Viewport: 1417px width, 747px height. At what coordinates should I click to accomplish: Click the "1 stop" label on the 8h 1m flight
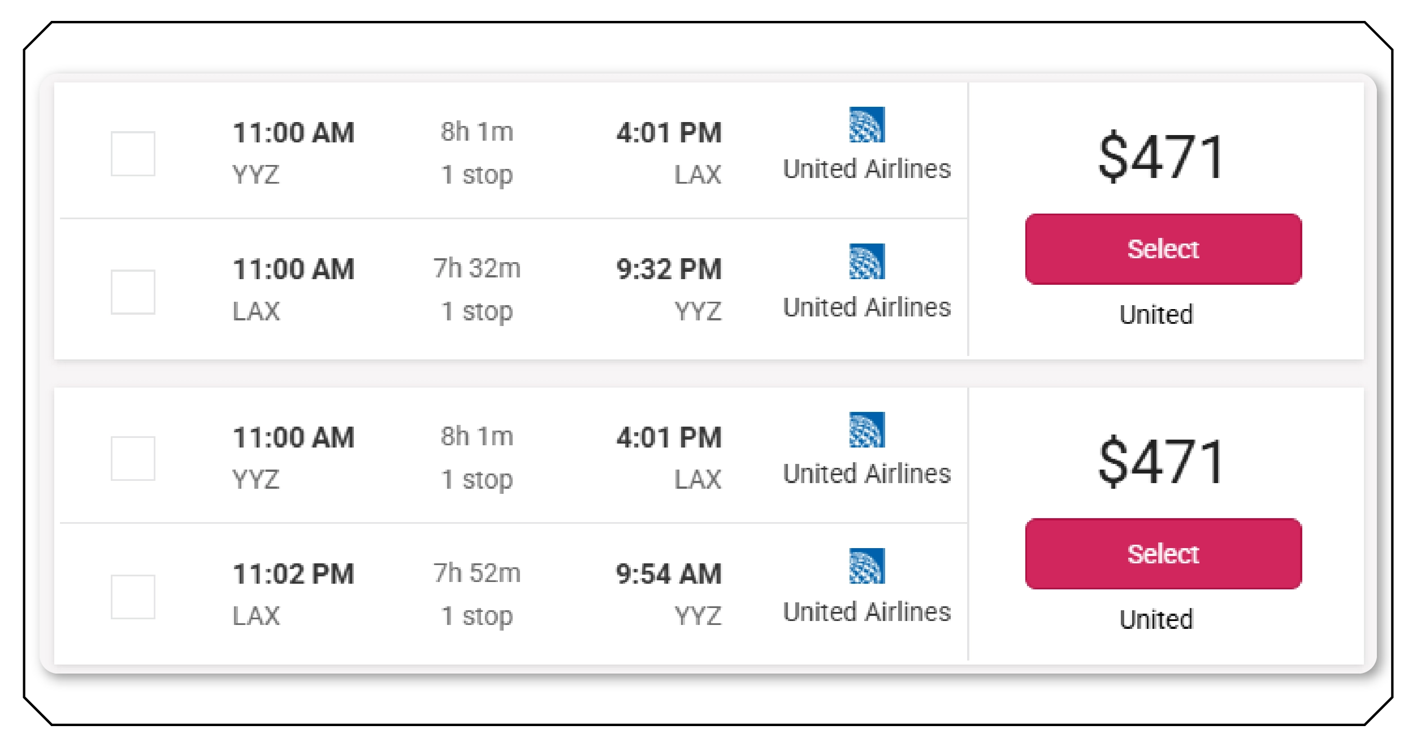tap(476, 174)
